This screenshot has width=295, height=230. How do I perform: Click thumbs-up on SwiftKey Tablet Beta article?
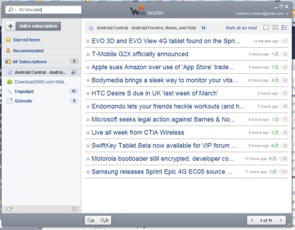point(276,146)
